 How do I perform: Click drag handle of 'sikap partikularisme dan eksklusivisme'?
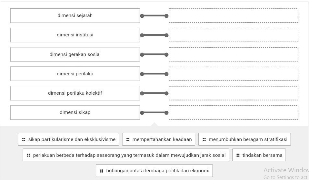[x=24, y=139]
